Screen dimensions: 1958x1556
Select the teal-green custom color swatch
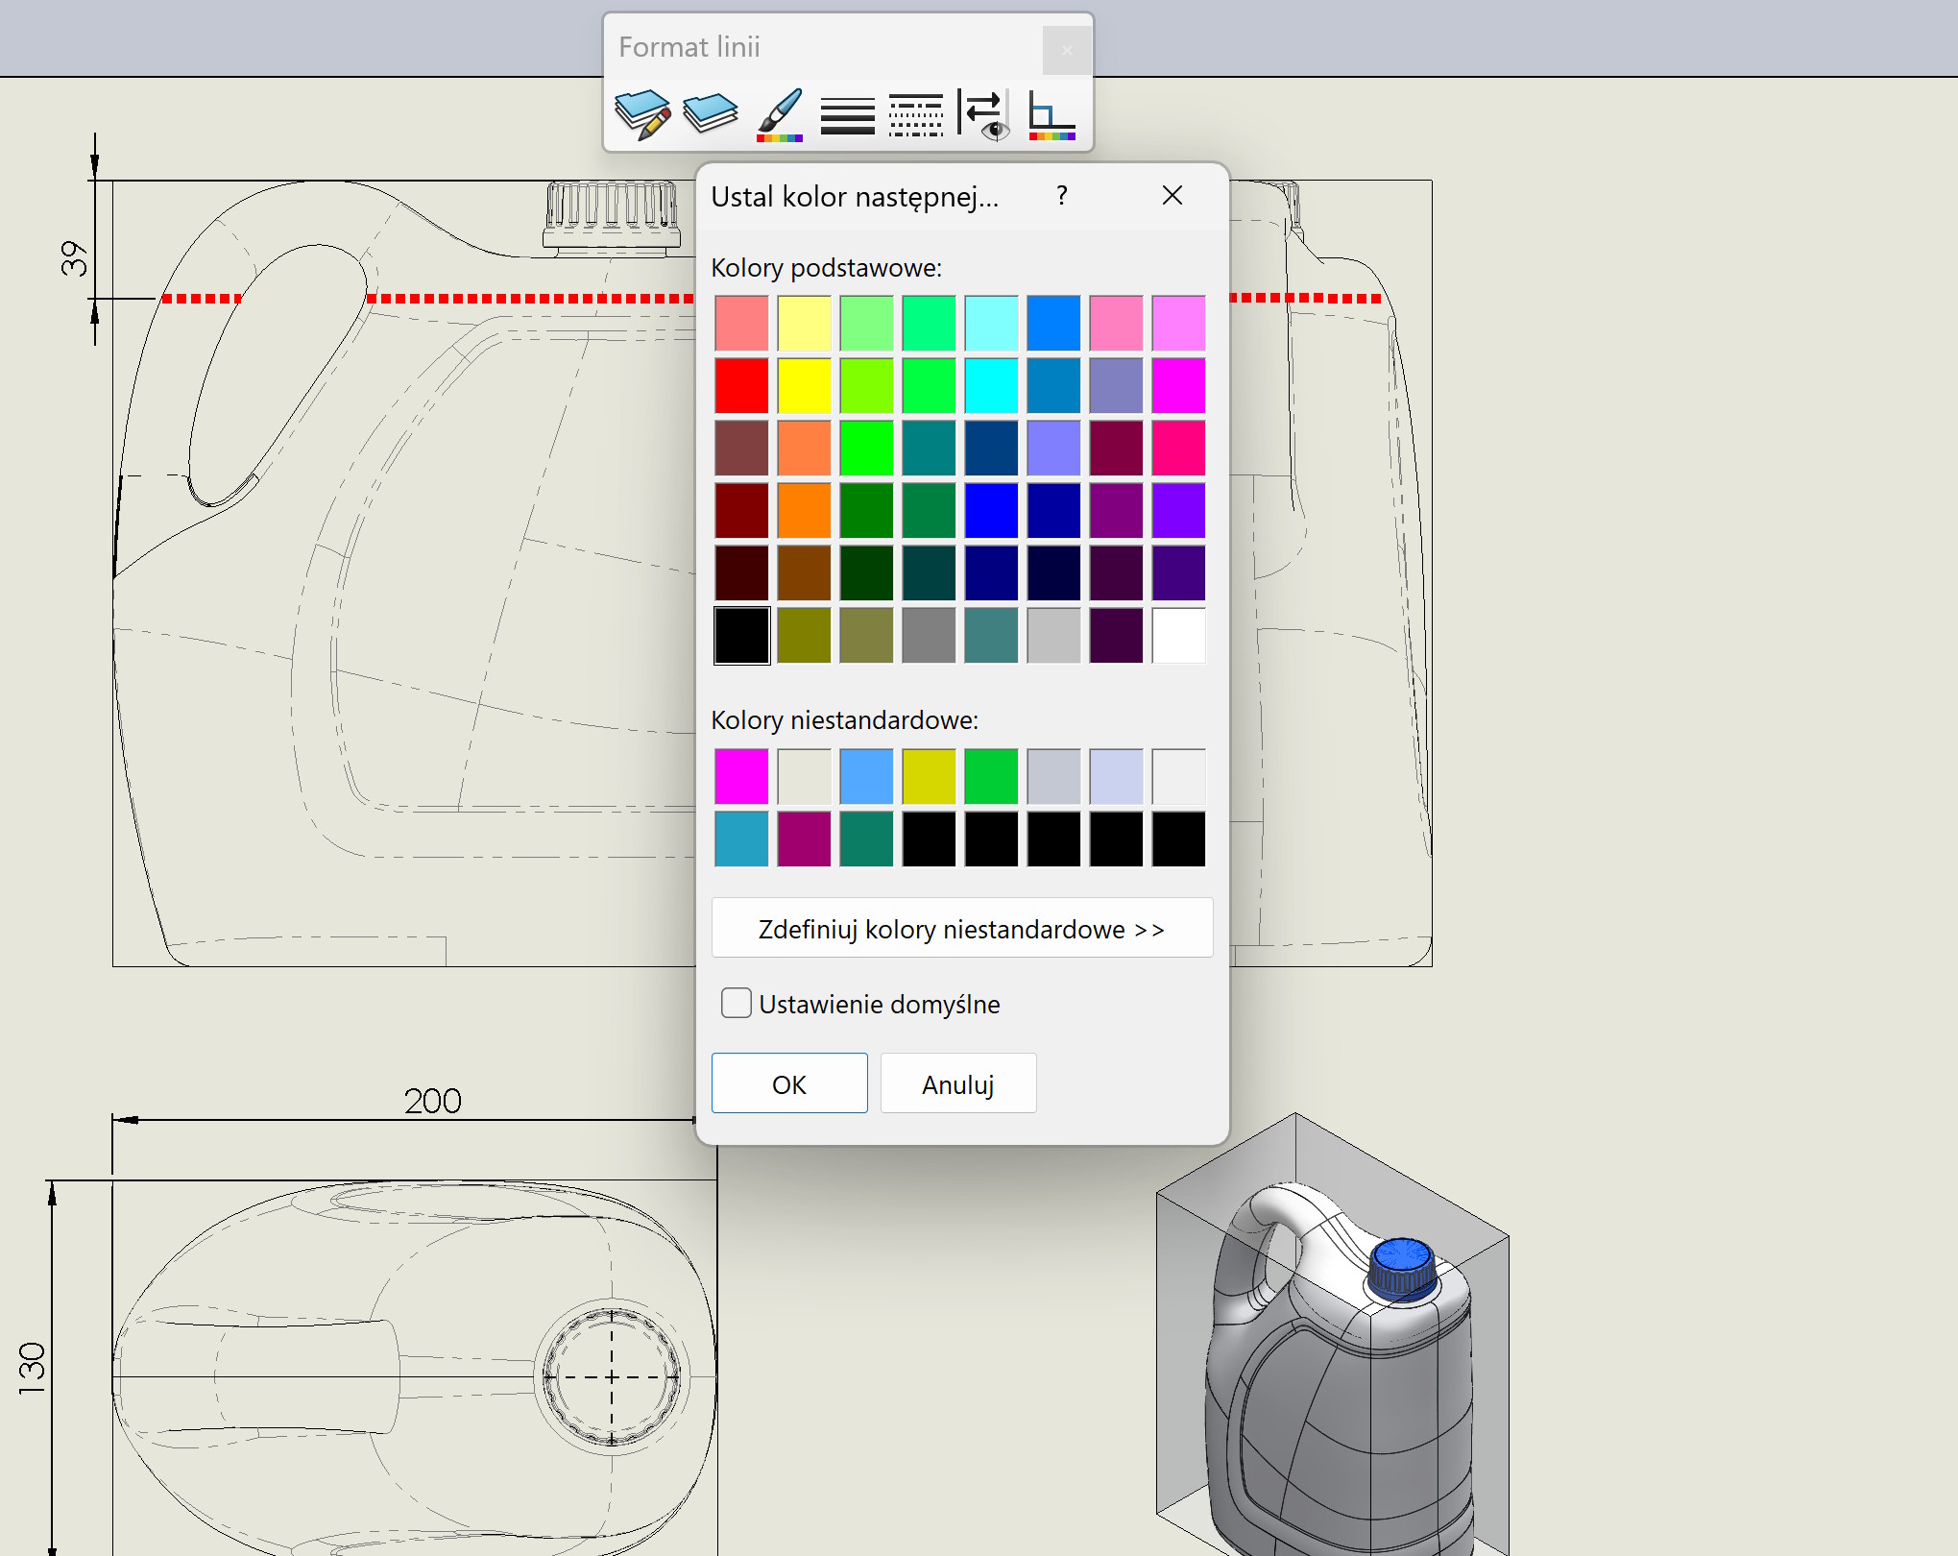[x=866, y=839]
